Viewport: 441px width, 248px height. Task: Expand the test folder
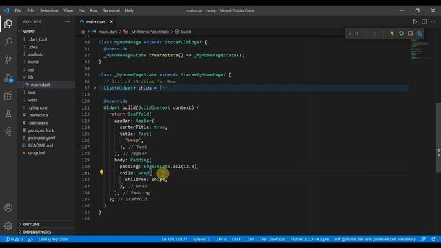coord(32,92)
